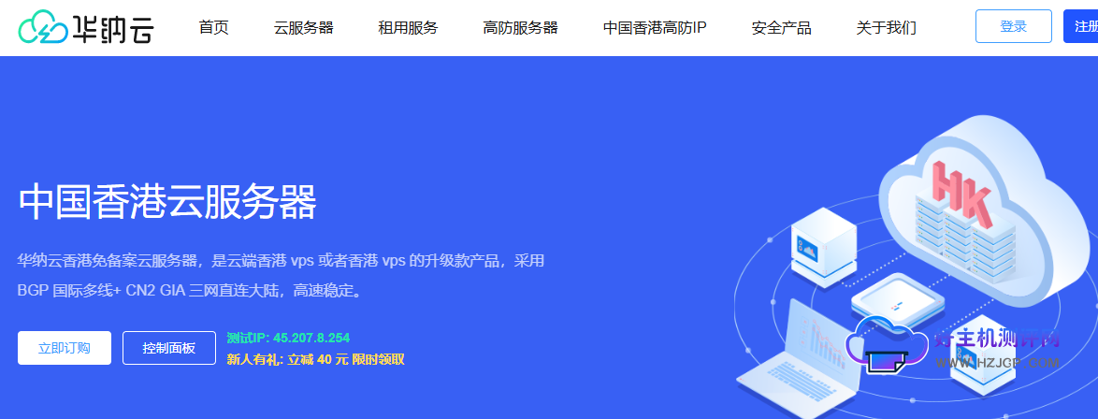The width and height of the screenshot is (1098, 419).
Task: Click the line starting BGP 国际多线+ CN2 GIA
Action: [x=191, y=290]
